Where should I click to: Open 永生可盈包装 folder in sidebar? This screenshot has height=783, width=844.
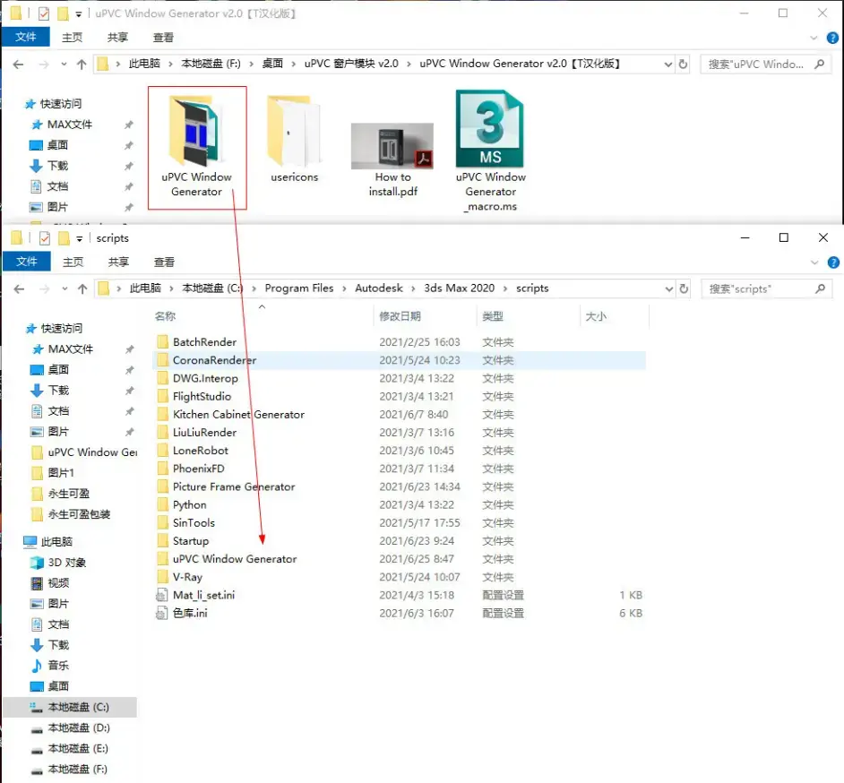(x=71, y=514)
